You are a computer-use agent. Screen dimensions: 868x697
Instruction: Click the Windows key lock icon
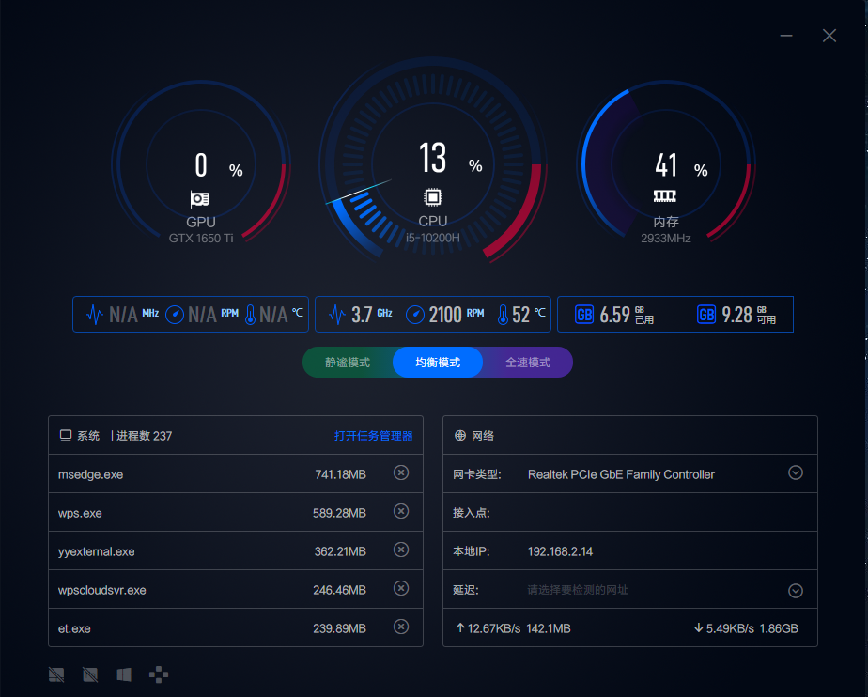[124, 674]
